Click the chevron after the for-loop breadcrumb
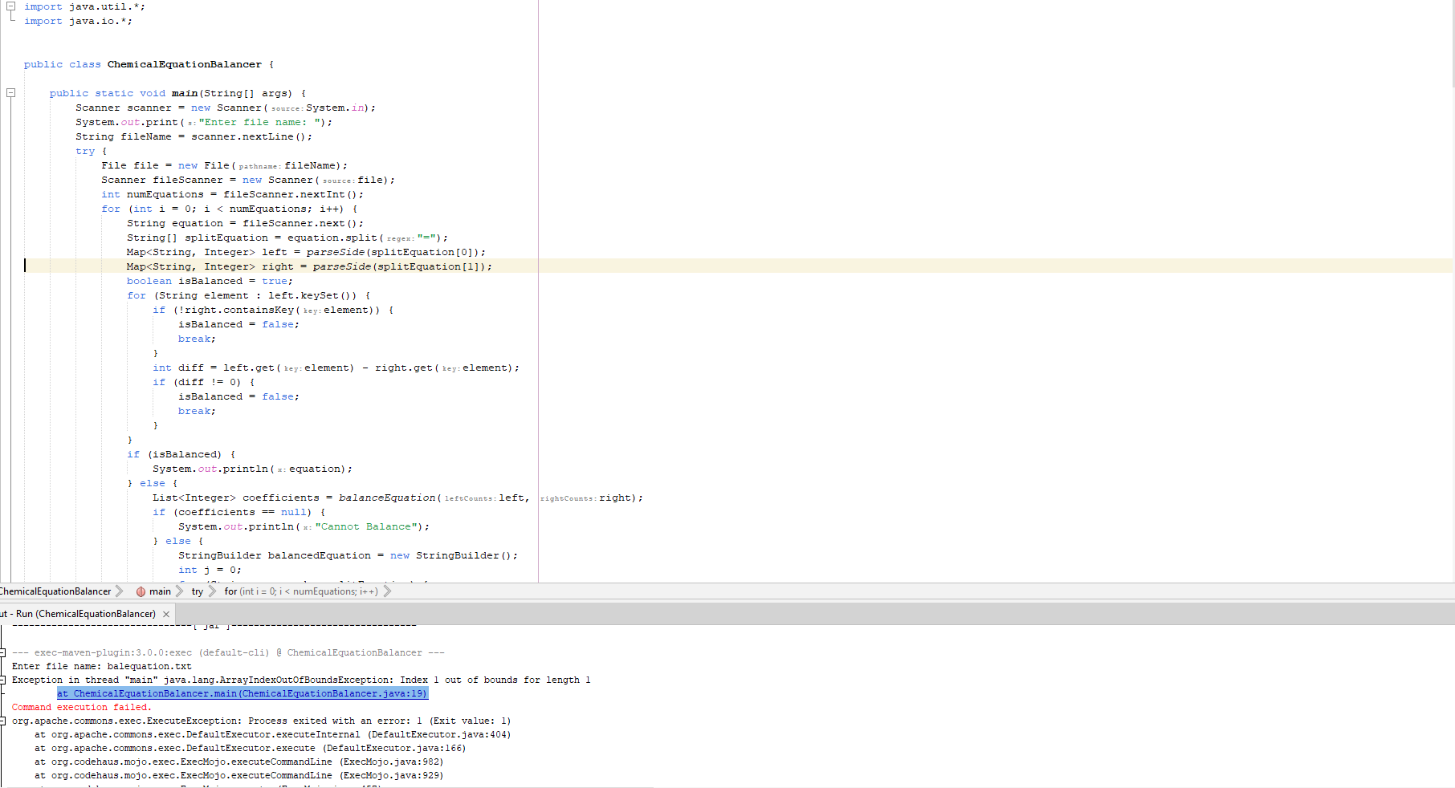This screenshot has height=788, width=1455. pos(387,591)
